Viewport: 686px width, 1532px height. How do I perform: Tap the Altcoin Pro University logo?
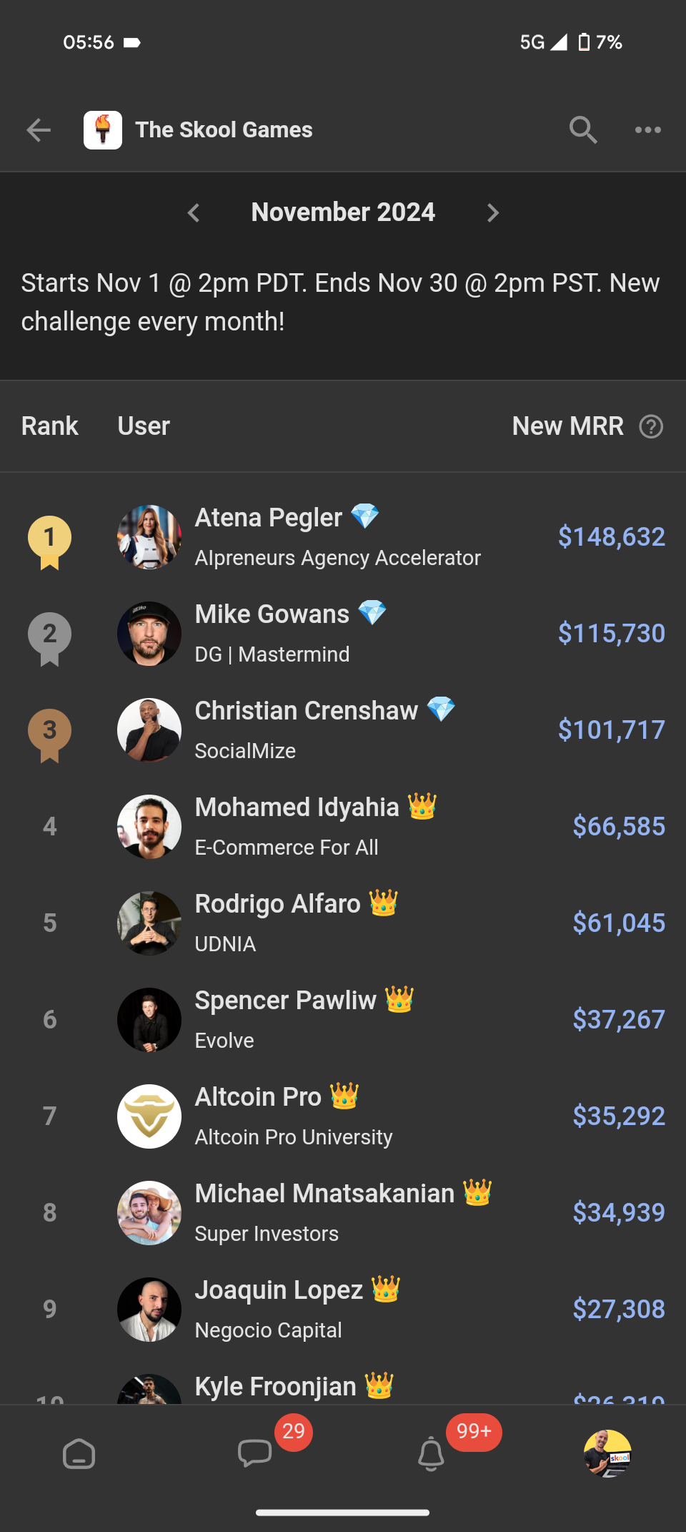click(149, 1116)
